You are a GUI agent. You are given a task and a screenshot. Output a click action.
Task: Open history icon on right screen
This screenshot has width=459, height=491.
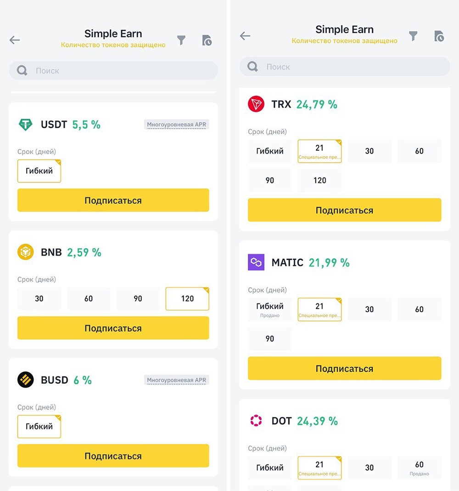tap(439, 36)
